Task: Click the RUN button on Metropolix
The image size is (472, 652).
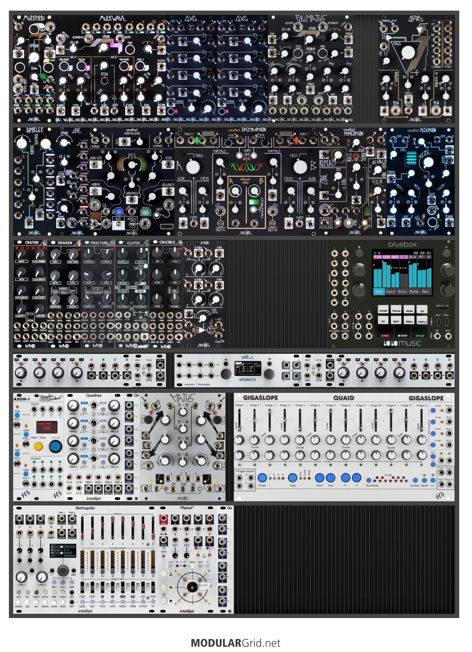Action: coord(18,592)
